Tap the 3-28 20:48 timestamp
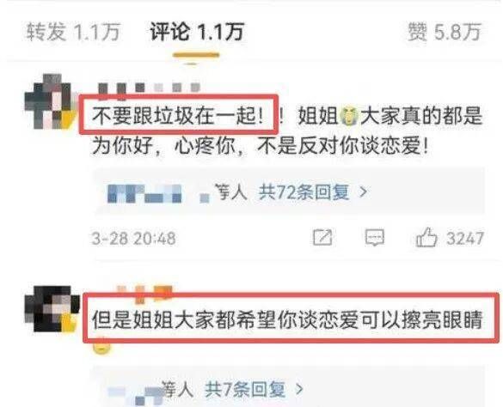Image resolution: width=503 pixels, height=407 pixels. (133, 239)
